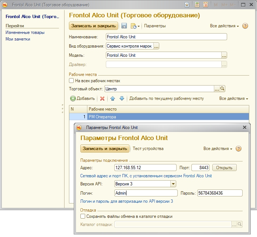
Task: Open the calculator icon in title bar
Action: 197,5
